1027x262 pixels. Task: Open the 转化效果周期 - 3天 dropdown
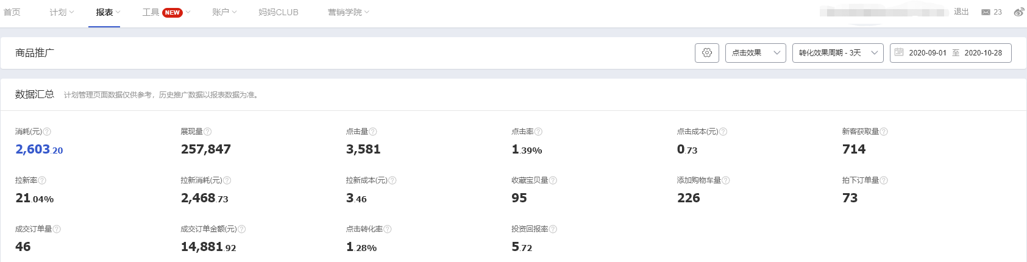(838, 53)
